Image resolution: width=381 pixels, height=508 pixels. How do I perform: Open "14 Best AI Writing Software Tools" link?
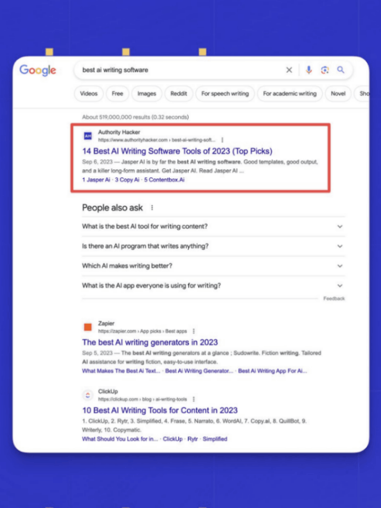coord(177,151)
